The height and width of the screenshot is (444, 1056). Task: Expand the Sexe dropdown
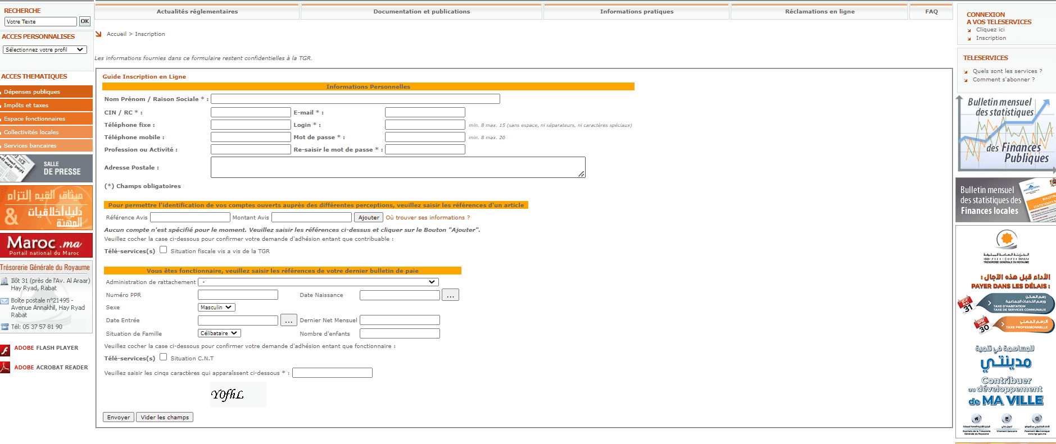pyautogui.click(x=216, y=308)
